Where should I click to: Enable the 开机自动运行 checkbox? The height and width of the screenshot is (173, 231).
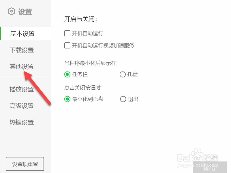pos(67,33)
